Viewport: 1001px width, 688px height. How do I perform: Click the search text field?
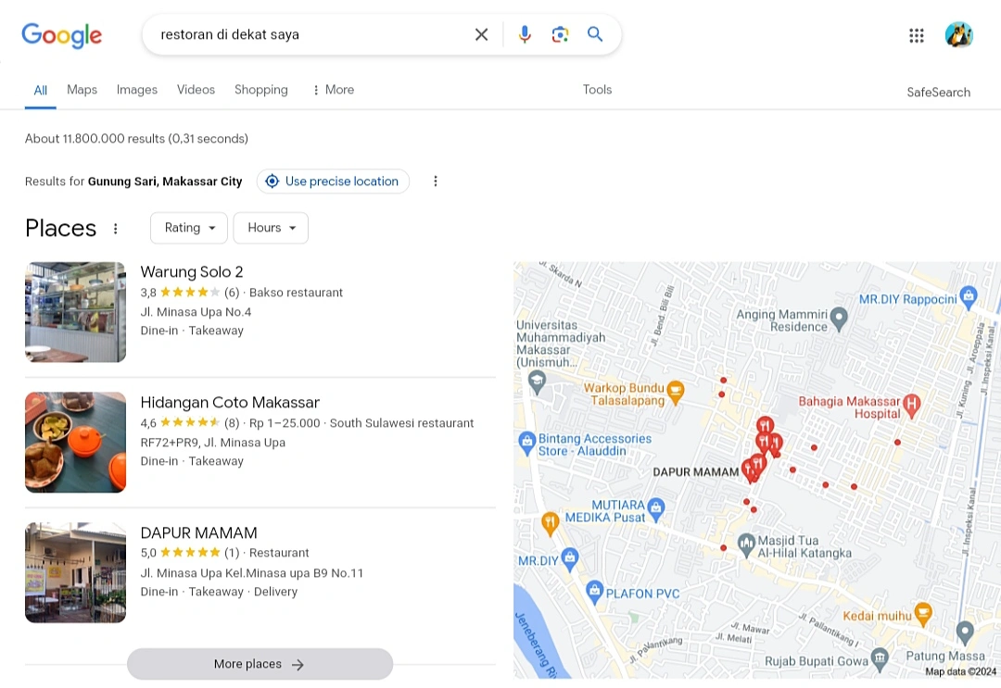point(313,34)
